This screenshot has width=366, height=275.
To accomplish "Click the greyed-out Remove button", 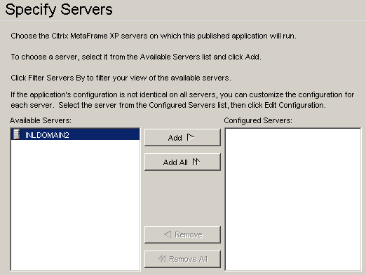I will [182, 234].
